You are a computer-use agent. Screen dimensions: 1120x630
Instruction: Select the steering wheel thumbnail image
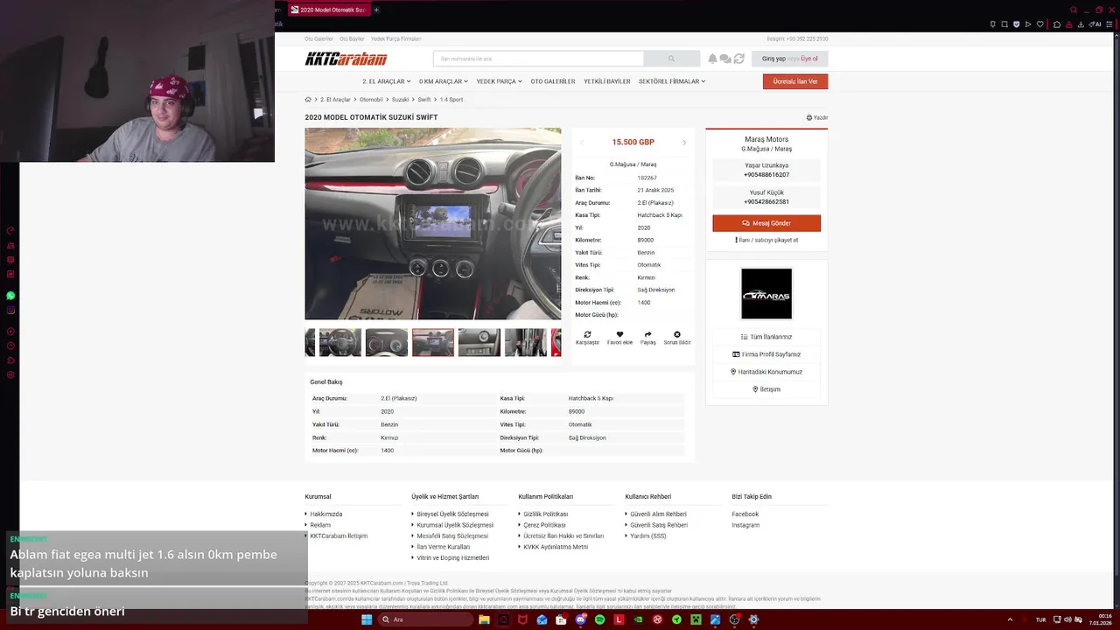340,342
